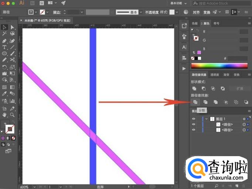Select the Width tool
This screenshot has width=252, height=189.
coord(4,73)
